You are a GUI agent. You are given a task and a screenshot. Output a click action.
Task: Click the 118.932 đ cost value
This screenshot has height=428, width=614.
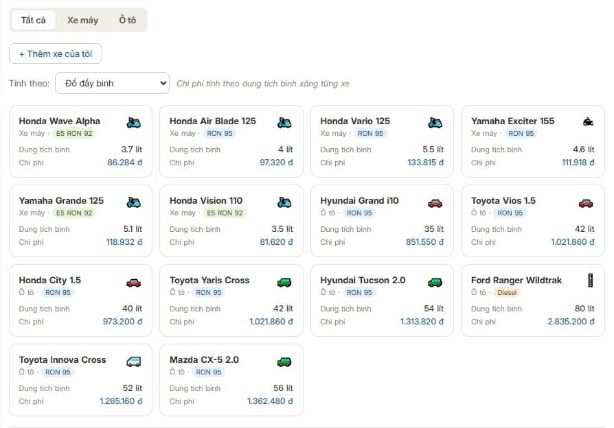(x=124, y=241)
